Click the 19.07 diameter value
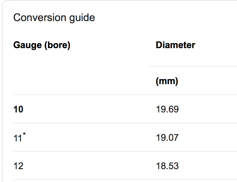 coord(167,137)
